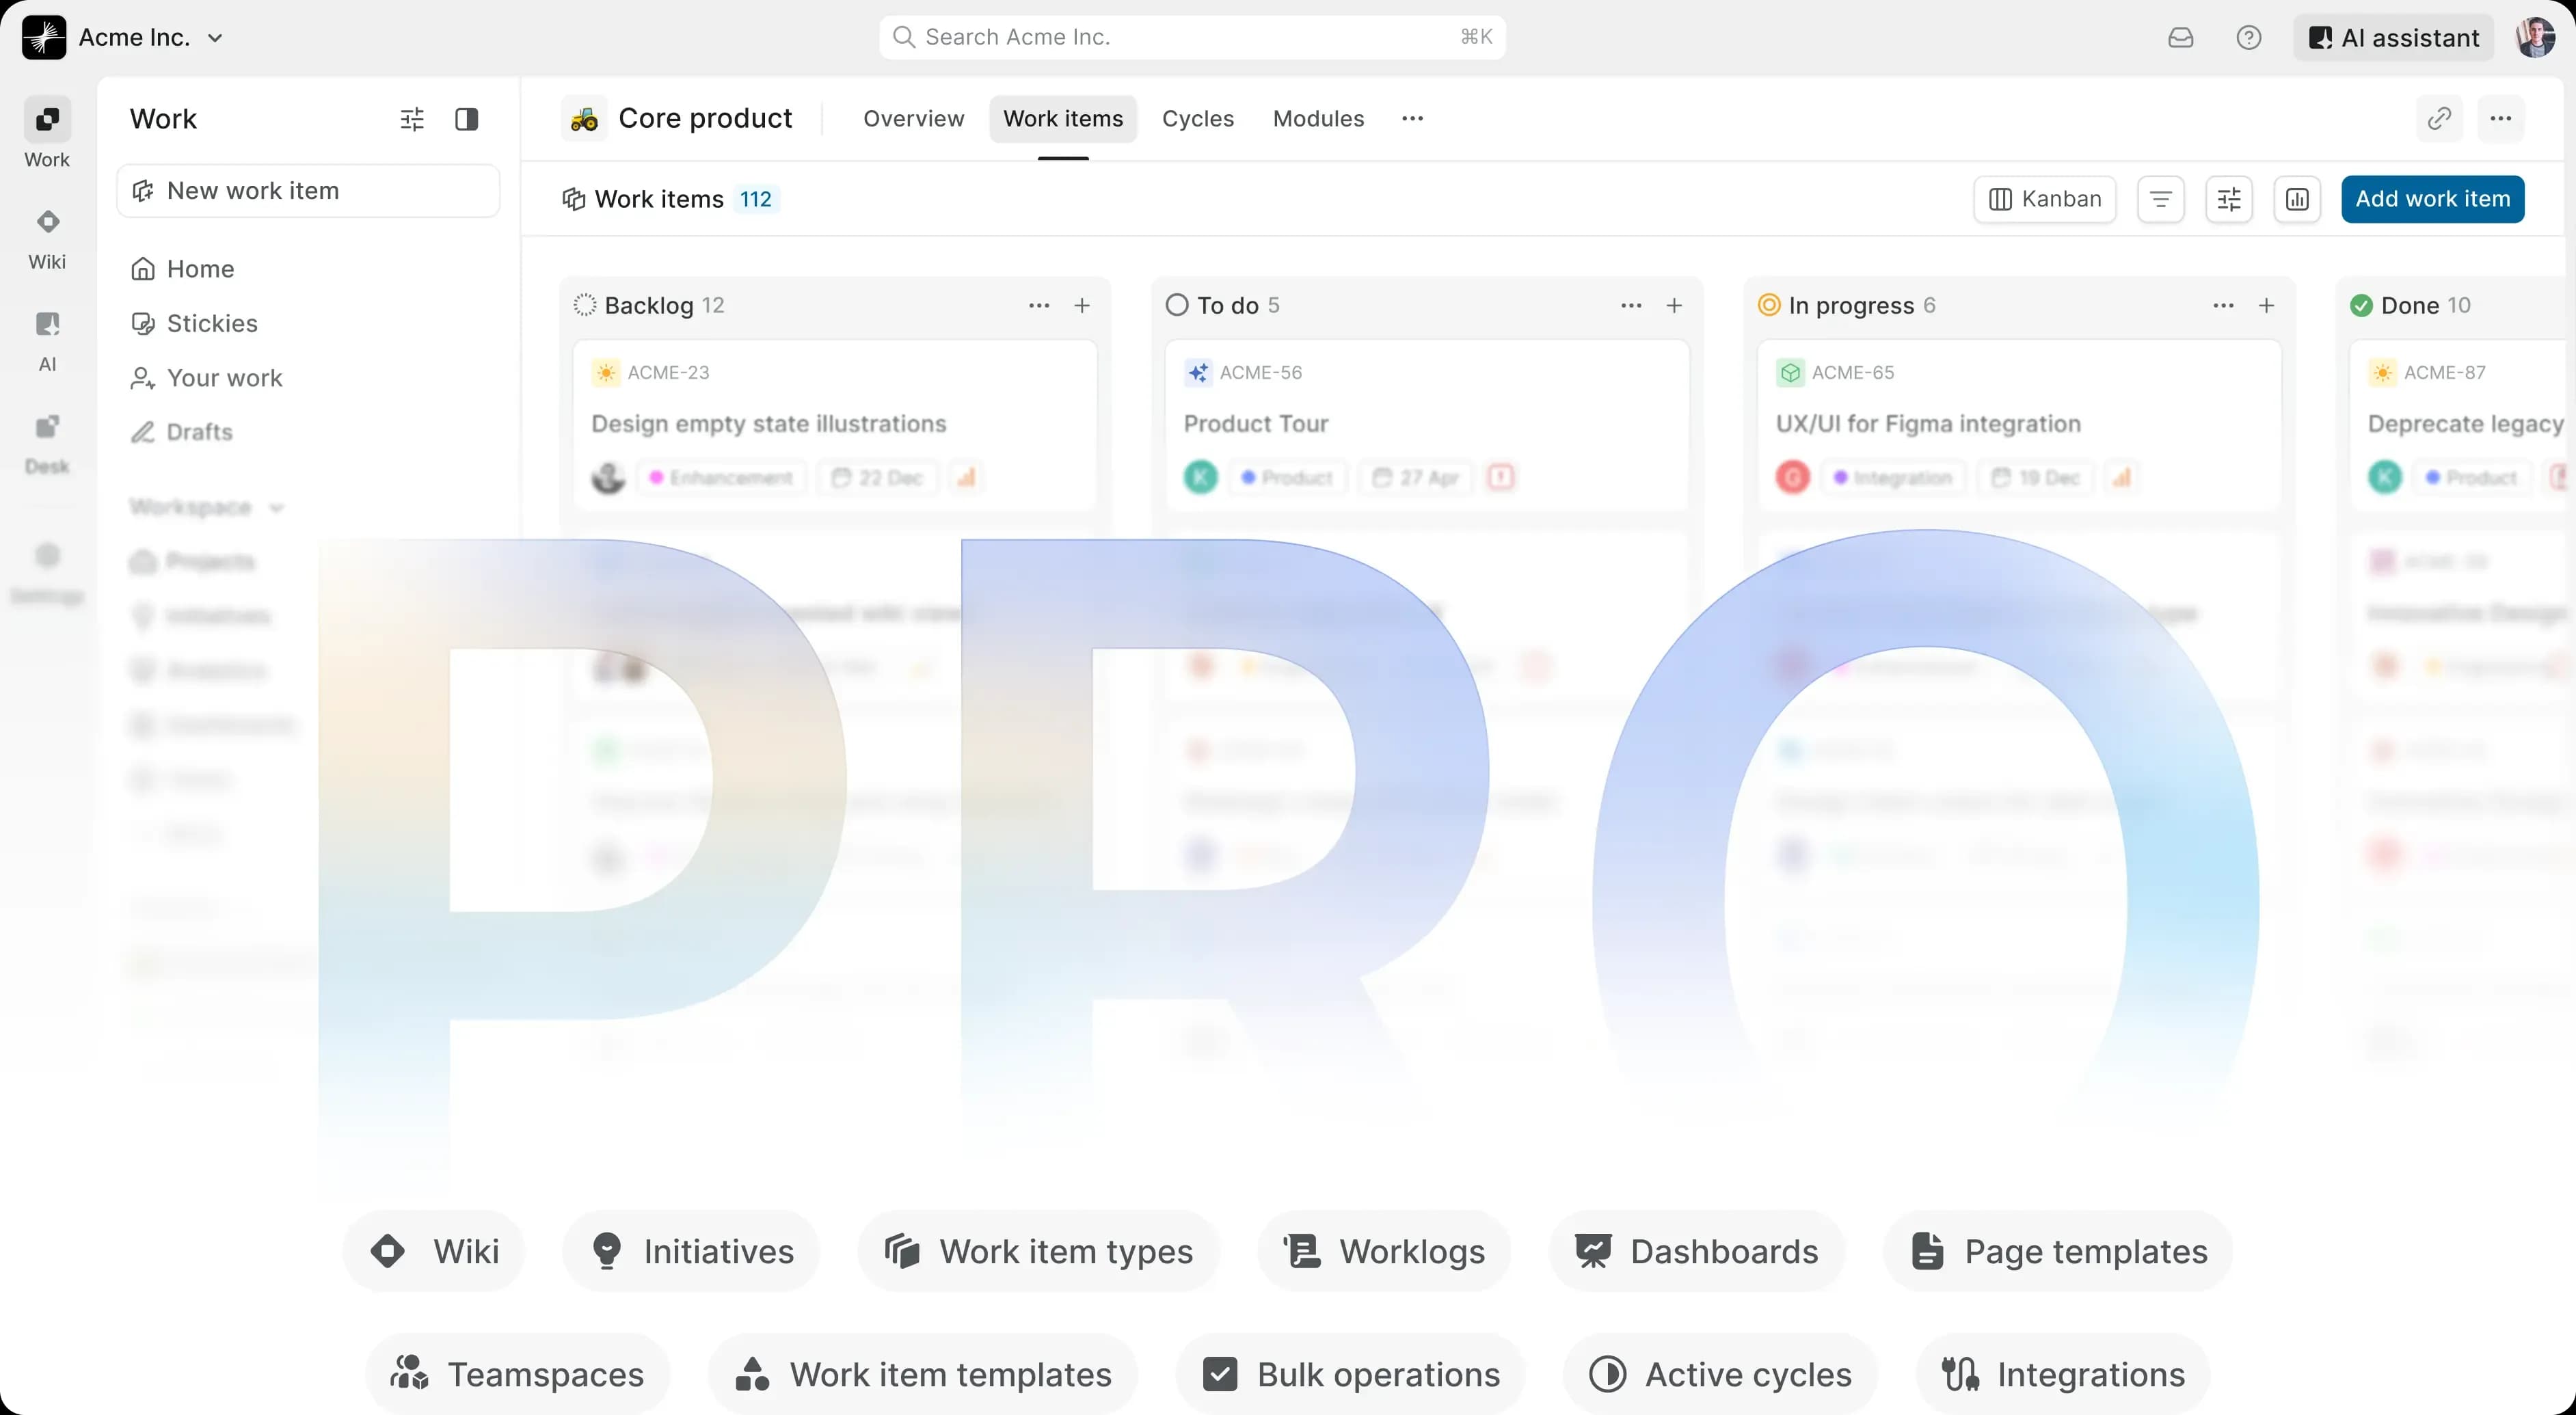Viewport: 2576px width, 1415px height.
Task: Click the Work items count 112 badge
Action: point(756,199)
